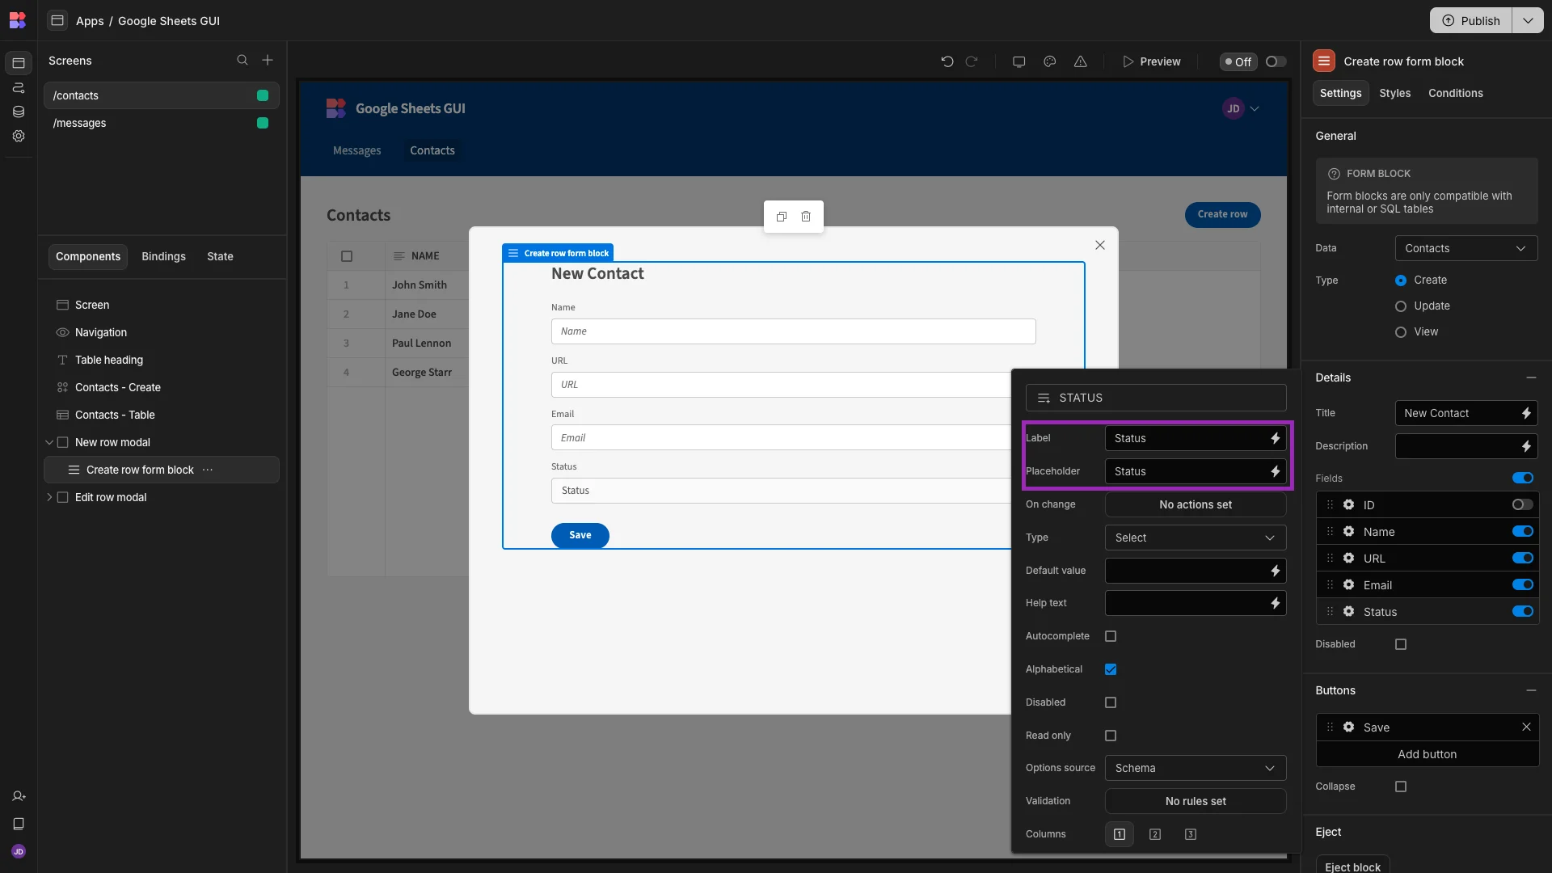The width and height of the screenshot is (1552, 873).
Task: Open binding lightning icon for Help text
Action: [1276, 603]
